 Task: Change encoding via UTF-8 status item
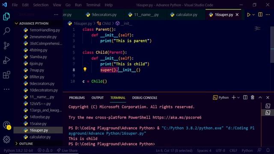[220, 151]
